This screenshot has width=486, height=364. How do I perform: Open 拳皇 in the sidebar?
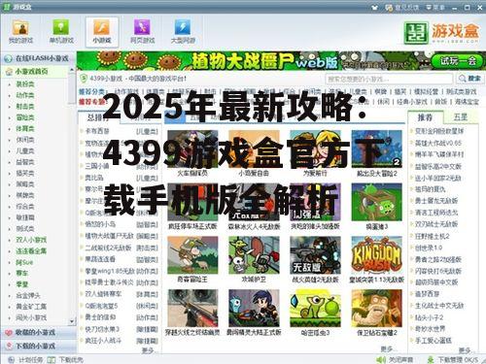(x=22, y=284)
